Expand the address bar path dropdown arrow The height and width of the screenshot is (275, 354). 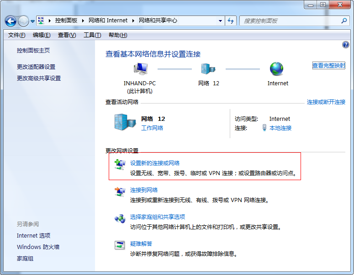[x=220, y=21]
